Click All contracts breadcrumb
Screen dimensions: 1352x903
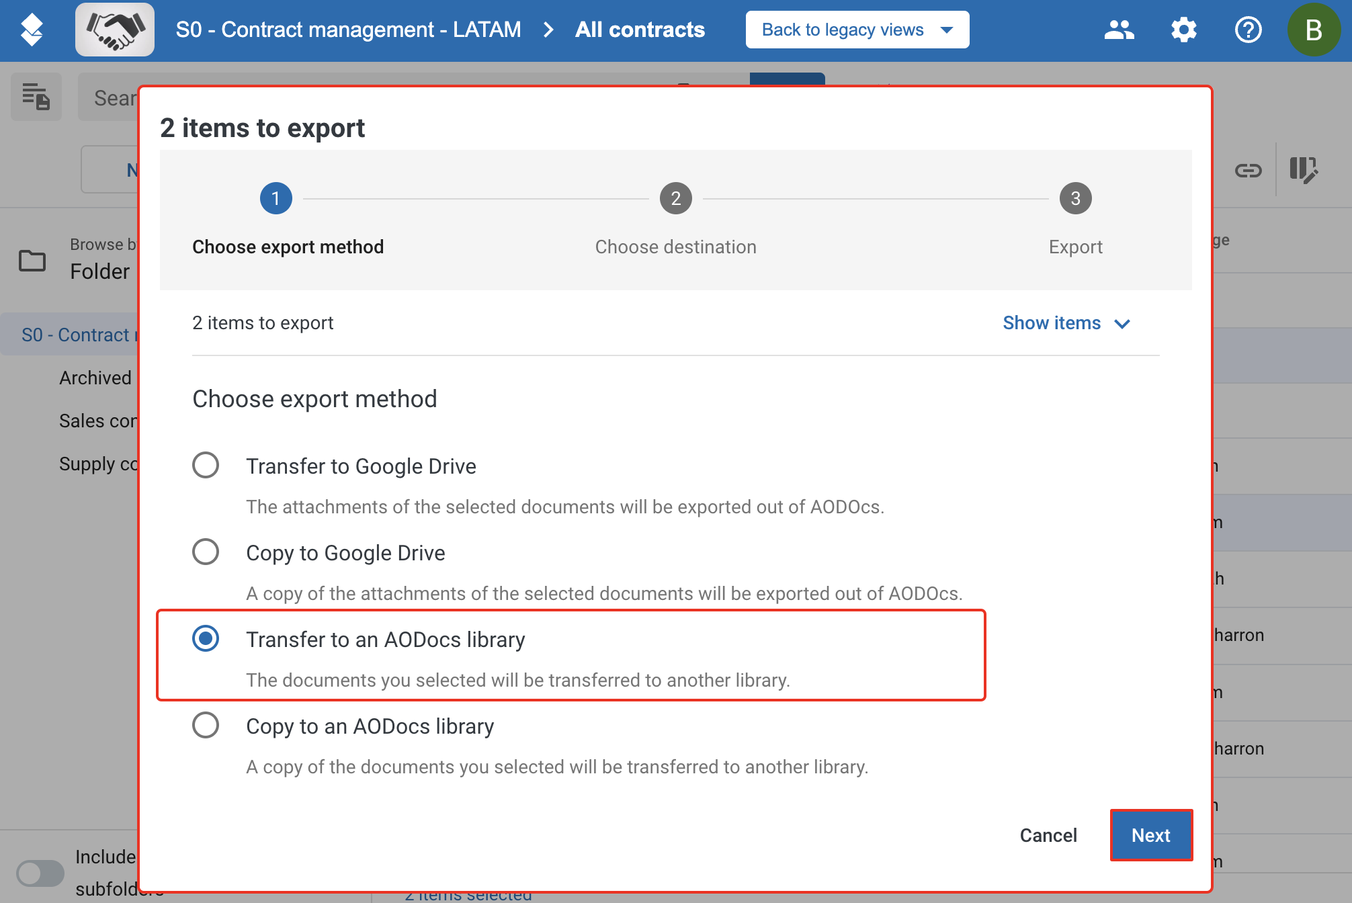[640, 30]
